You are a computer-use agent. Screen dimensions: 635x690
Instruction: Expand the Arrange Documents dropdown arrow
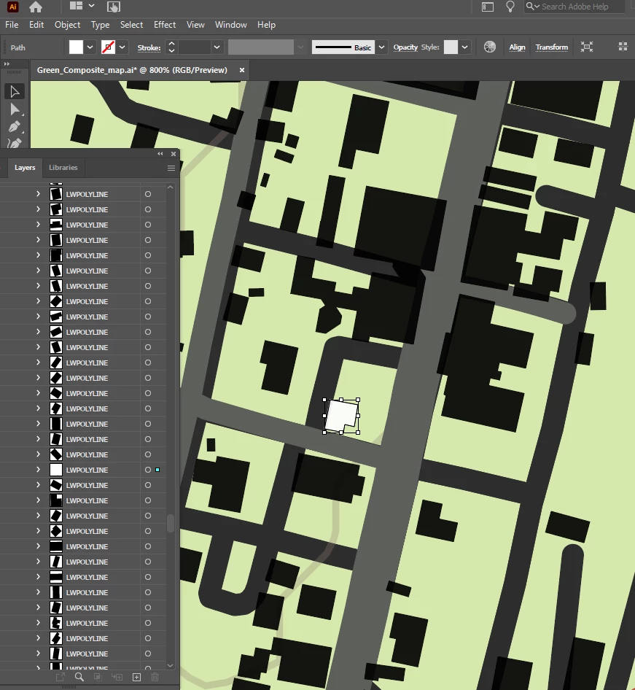click(x=91, y=6)
